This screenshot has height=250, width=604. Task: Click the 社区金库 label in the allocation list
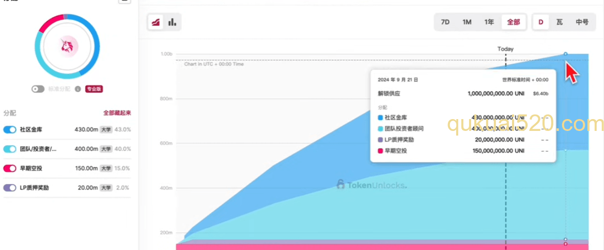tap(31, 130)
